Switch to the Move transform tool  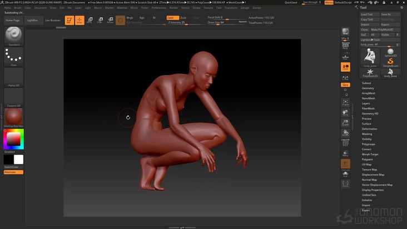(x=90, y=21)
